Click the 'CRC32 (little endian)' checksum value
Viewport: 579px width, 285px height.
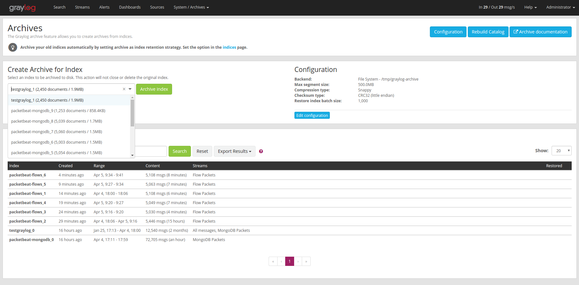point(376,96)
